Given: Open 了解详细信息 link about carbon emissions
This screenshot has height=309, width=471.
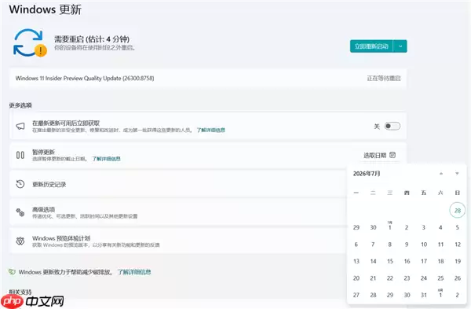Looking at the screenshot, I should (x=134, y=272).
